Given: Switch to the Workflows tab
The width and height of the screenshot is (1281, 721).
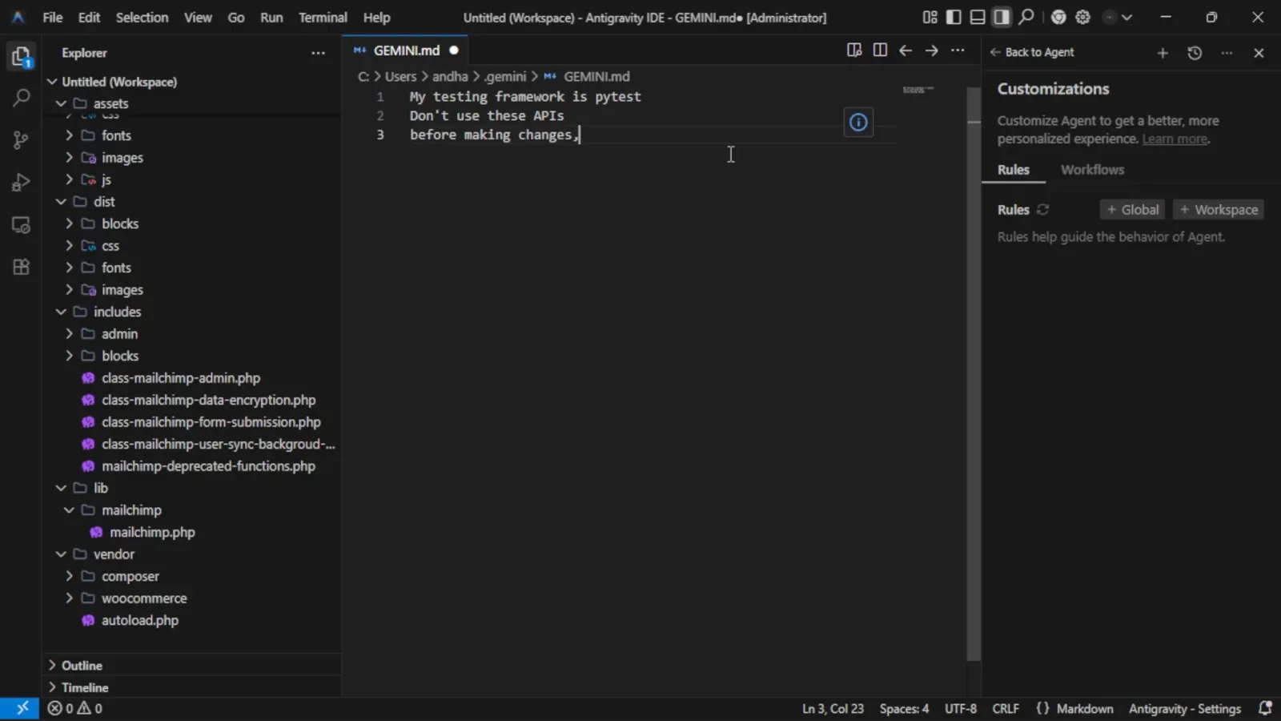Looking at the screenshot, I should (1092, 170).
